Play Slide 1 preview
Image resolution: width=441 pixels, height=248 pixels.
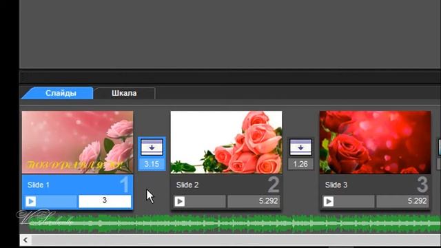31,201
